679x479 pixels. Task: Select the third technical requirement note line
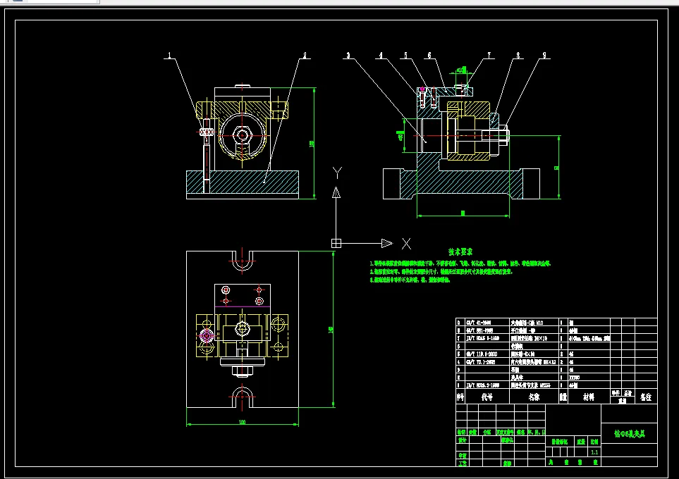[410, 280]
